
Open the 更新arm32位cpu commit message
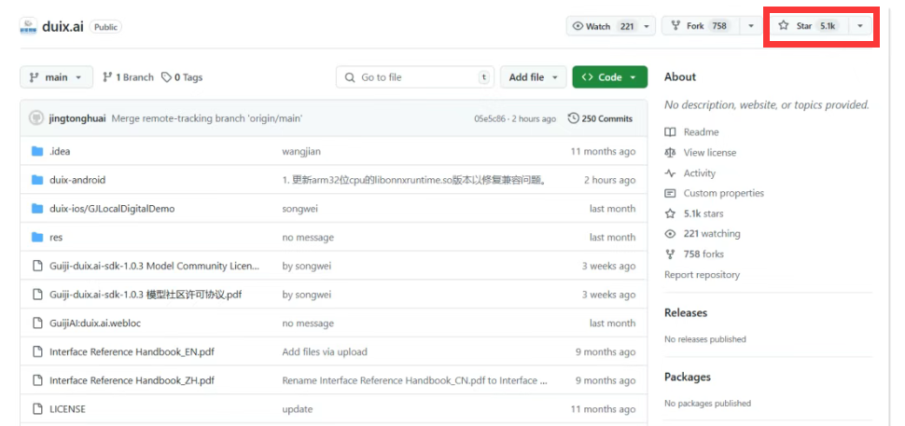tap(414, 180)
